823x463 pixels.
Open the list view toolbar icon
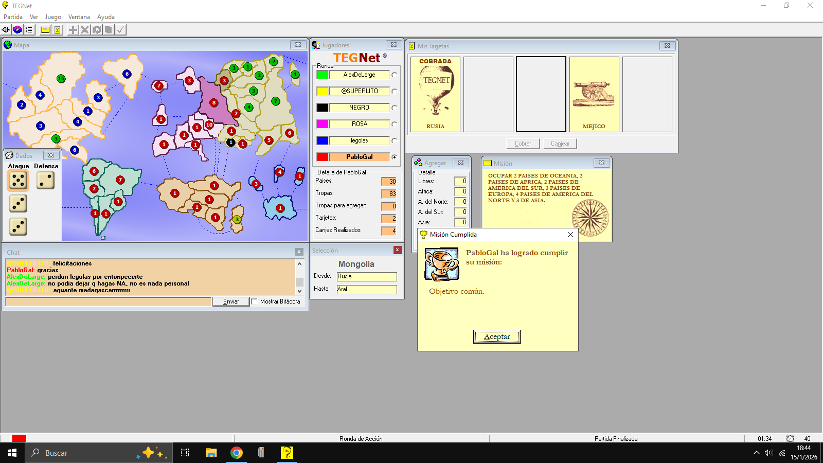(29, 30)
